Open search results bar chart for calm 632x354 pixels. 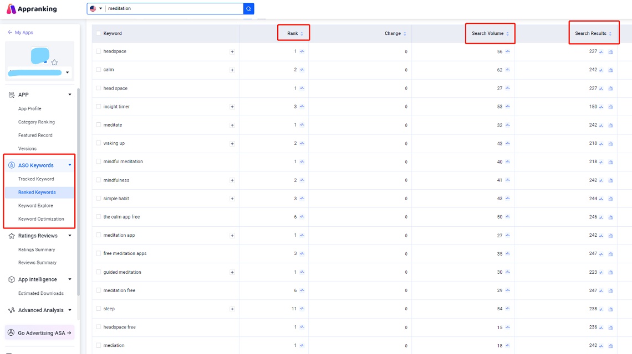click(x=610, y=70)
